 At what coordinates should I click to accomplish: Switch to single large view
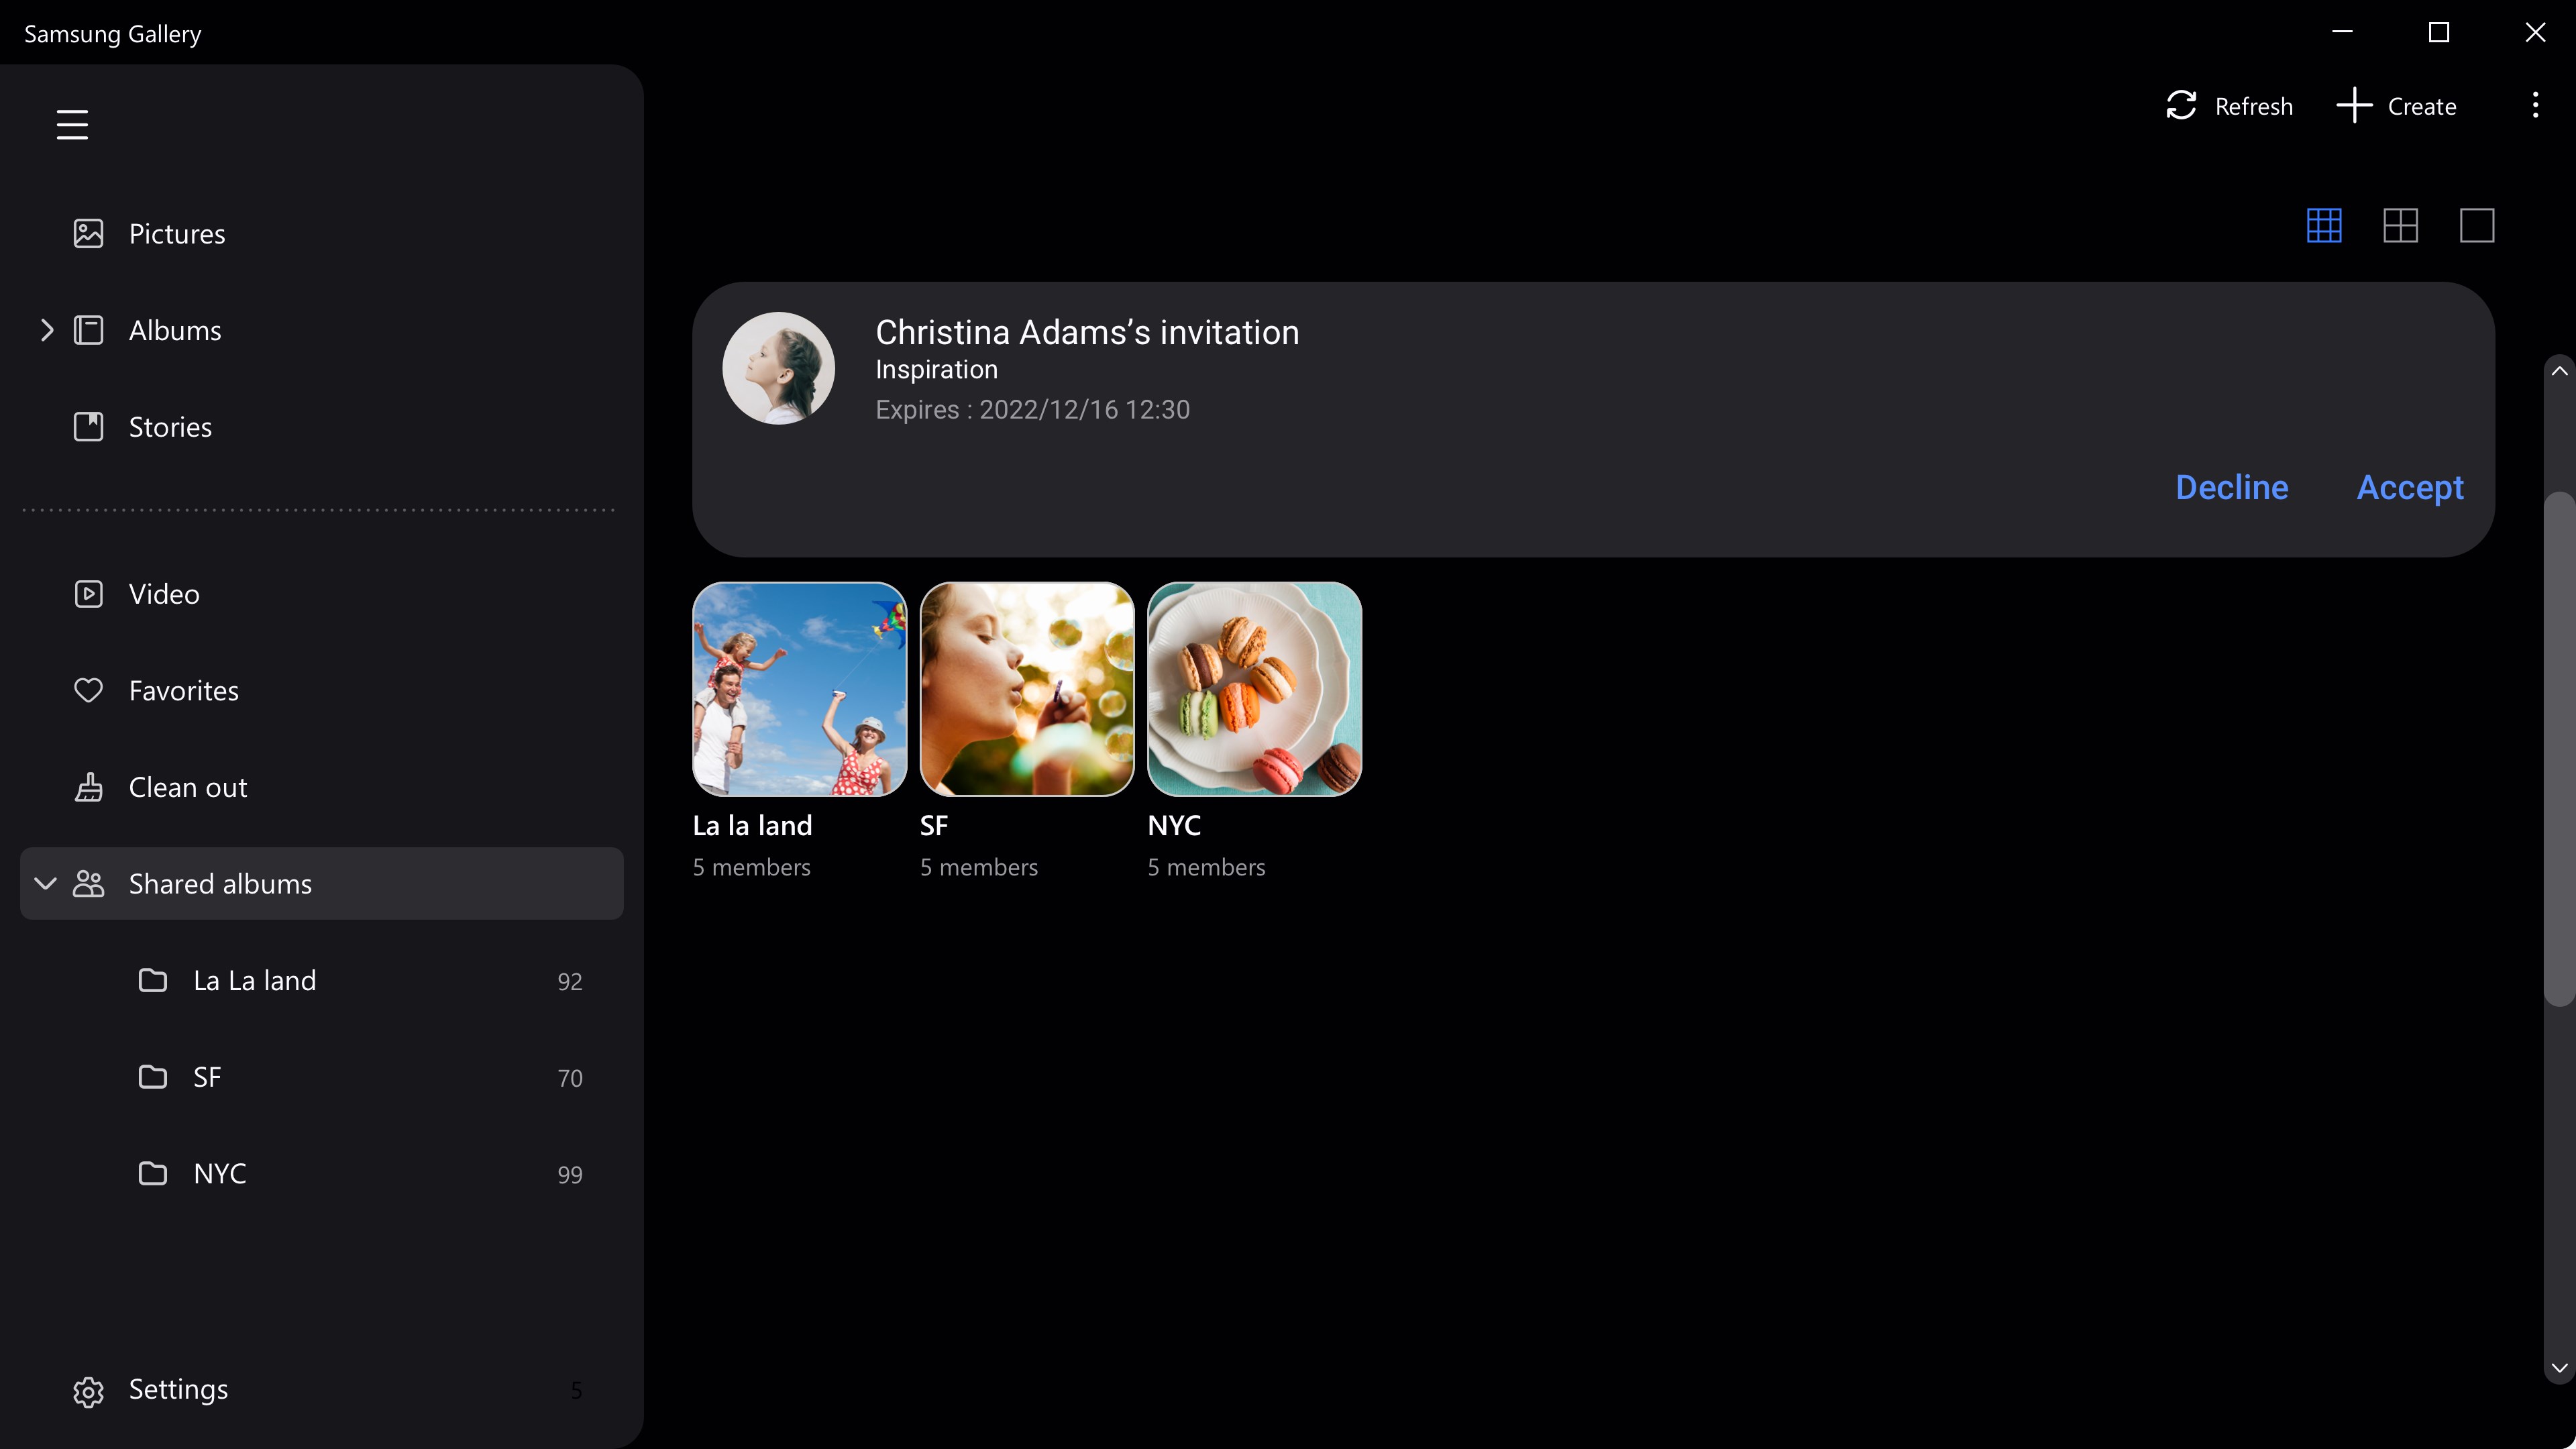[x=2477, y=226]
